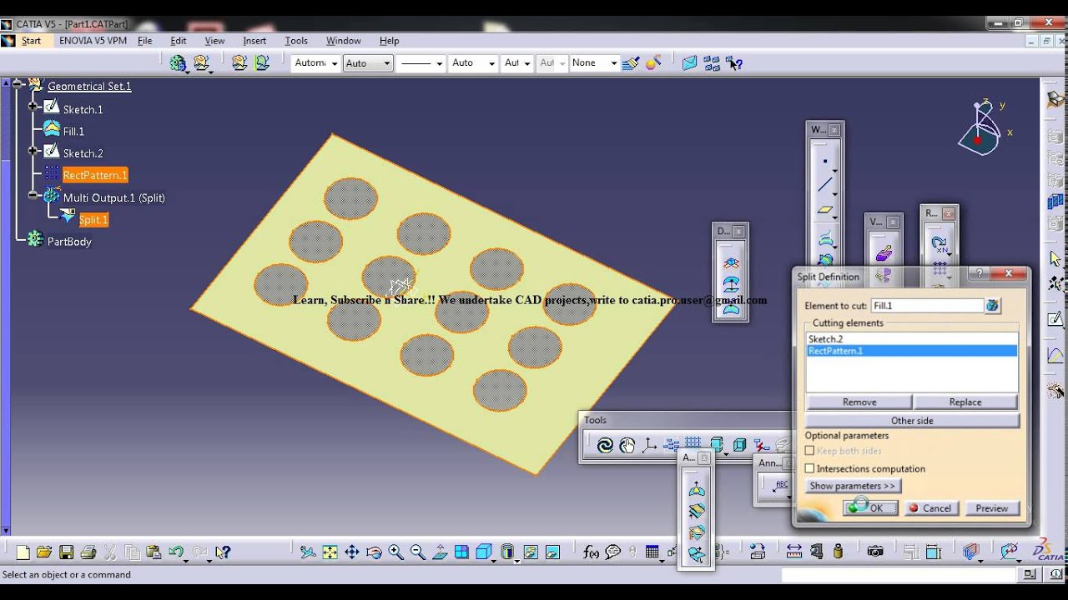Open the Window menu

344,40
